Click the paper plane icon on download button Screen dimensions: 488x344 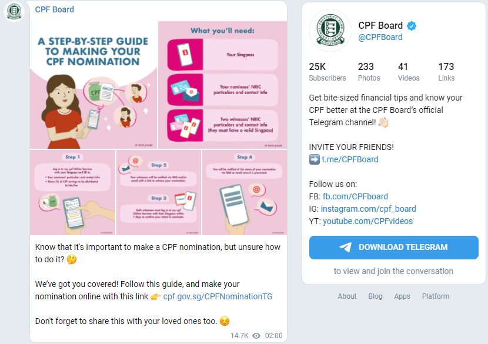346,247
